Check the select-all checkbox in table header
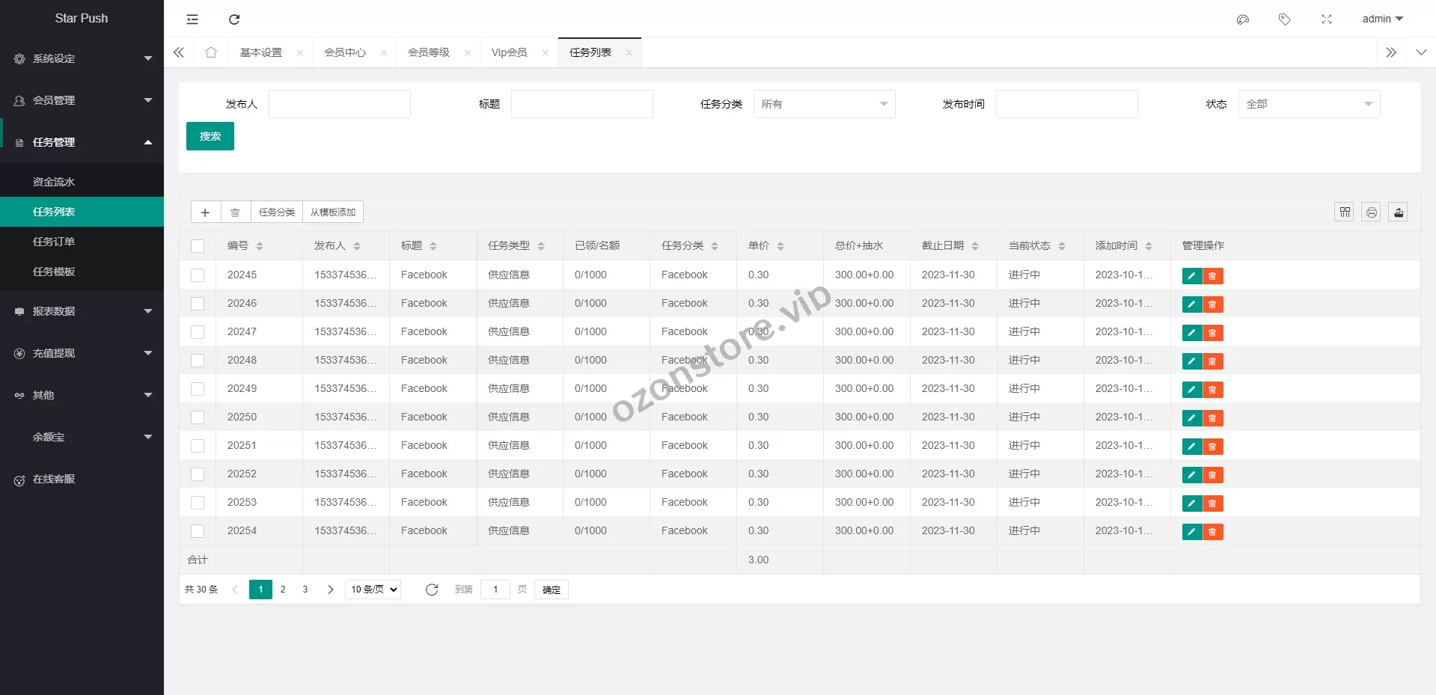This screenshot has width=1436, height=695. [198, 246]
